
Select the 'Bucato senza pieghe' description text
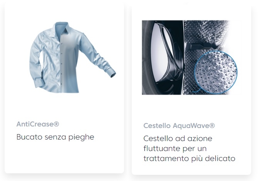(x=55, y=137)
